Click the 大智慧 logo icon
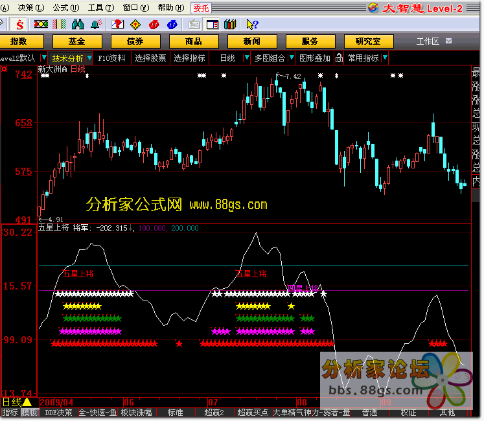 click(373, 7)
